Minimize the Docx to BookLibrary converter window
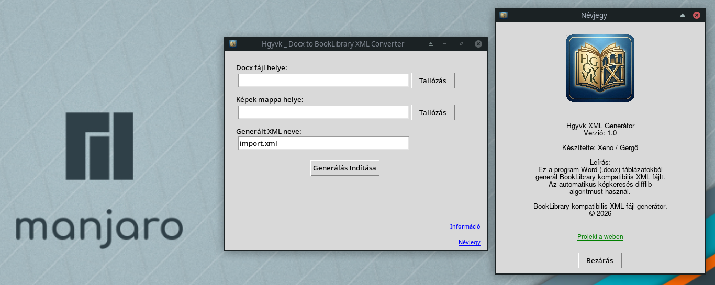The image size is (715, 285). click(445, 44)
